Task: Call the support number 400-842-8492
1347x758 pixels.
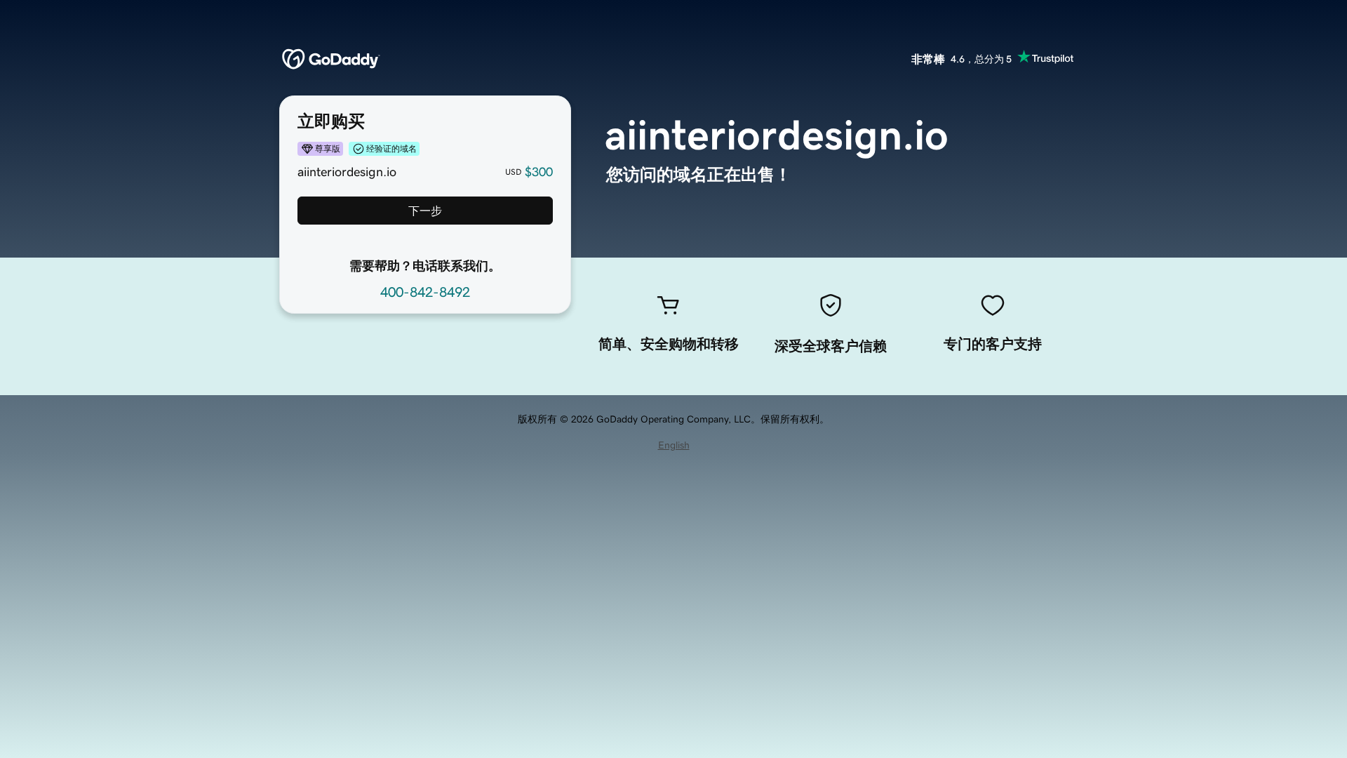Action: [x=424, y=292]
